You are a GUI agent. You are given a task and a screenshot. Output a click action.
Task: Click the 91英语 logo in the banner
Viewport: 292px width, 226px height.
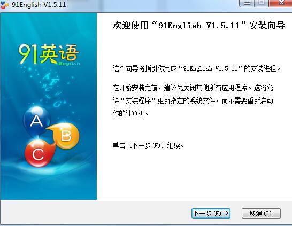[x=49, y=54]
